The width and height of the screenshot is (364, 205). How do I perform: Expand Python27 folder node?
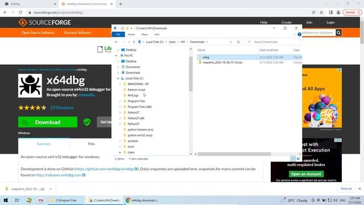120,113
